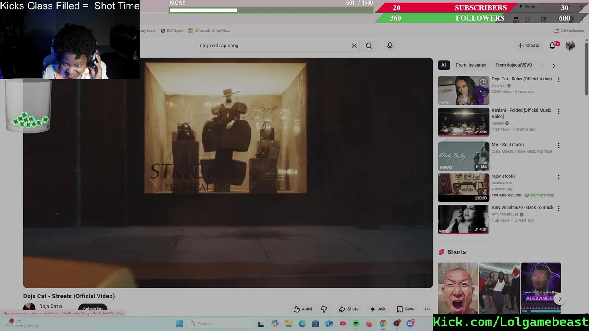This screenshot has height=331, width=589.
Task: Open Outlook from taskbar
Action: click(x=329, y=324)
